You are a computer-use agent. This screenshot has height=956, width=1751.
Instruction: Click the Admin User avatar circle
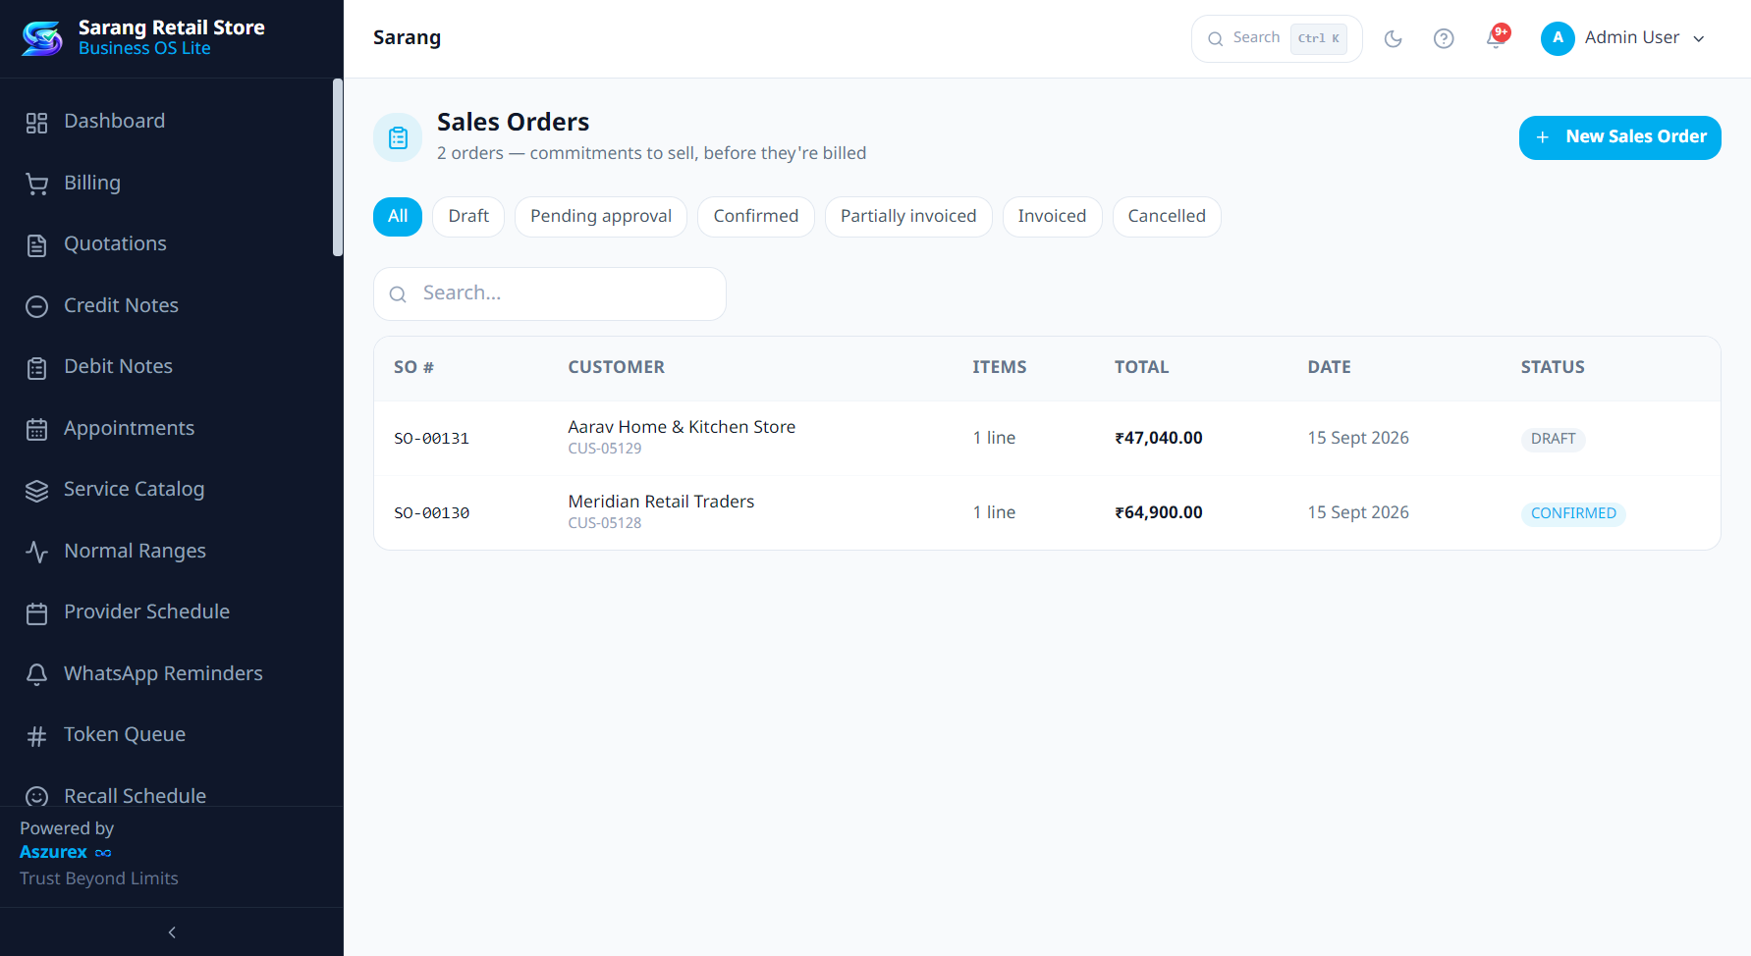pyautogui.click(x=1558, y=38)
